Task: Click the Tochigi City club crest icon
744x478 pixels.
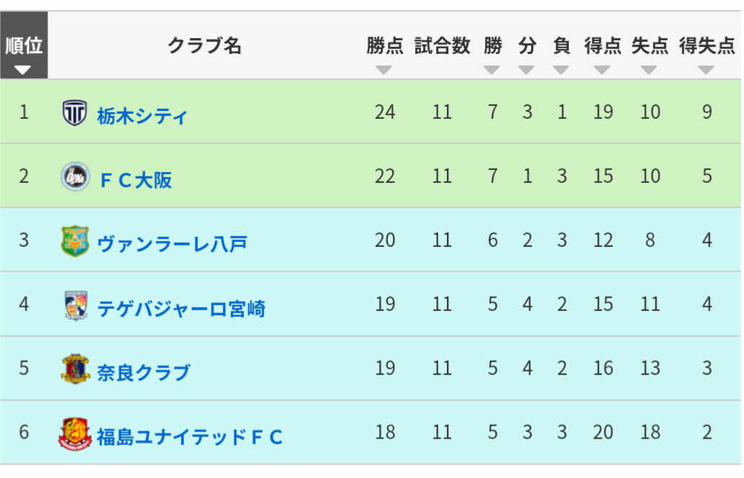Action: tap(74, 112)
